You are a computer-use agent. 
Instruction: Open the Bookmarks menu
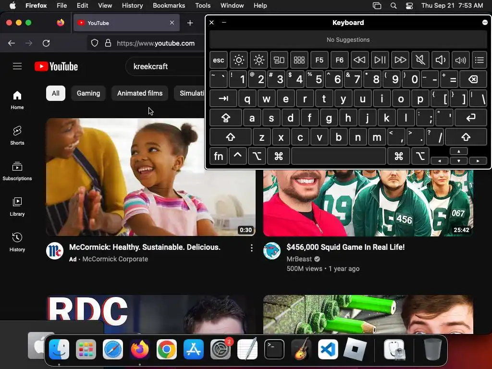click(x=169, y=5)
